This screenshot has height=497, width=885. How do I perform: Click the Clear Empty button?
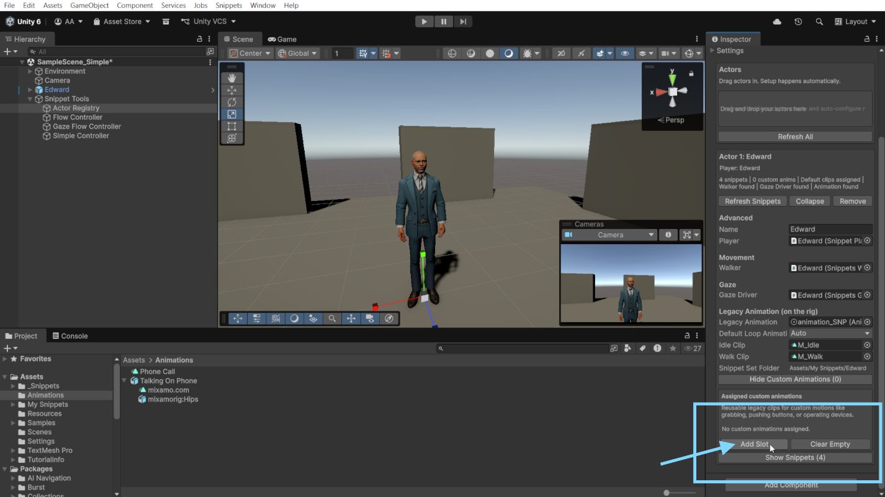coord(830,444)
